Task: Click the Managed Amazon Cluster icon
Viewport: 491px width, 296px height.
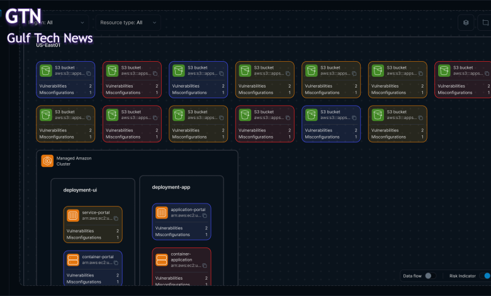Action: coord(47,161)
